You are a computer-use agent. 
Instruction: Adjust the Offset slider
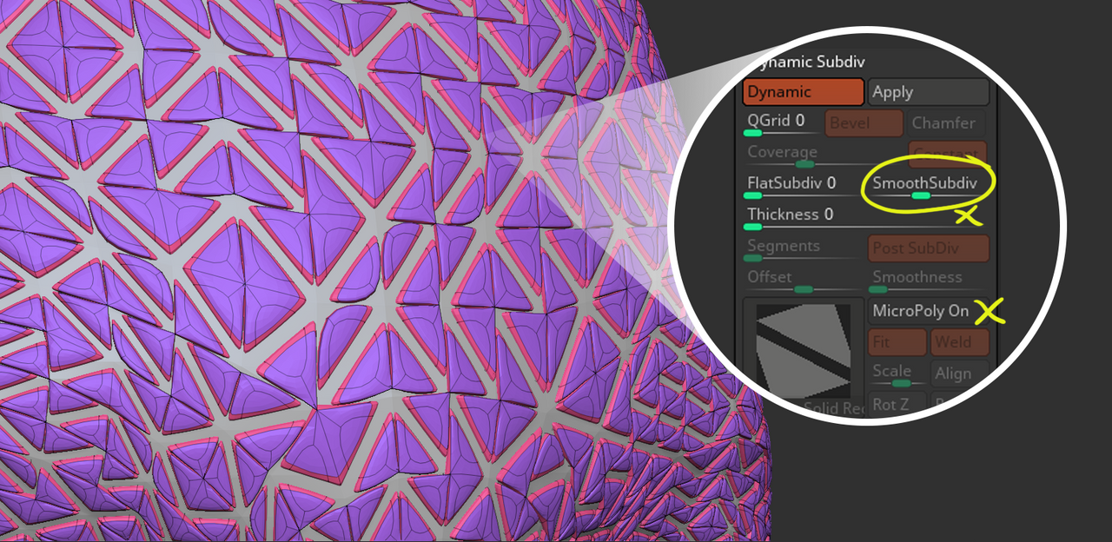coord(804,281)
